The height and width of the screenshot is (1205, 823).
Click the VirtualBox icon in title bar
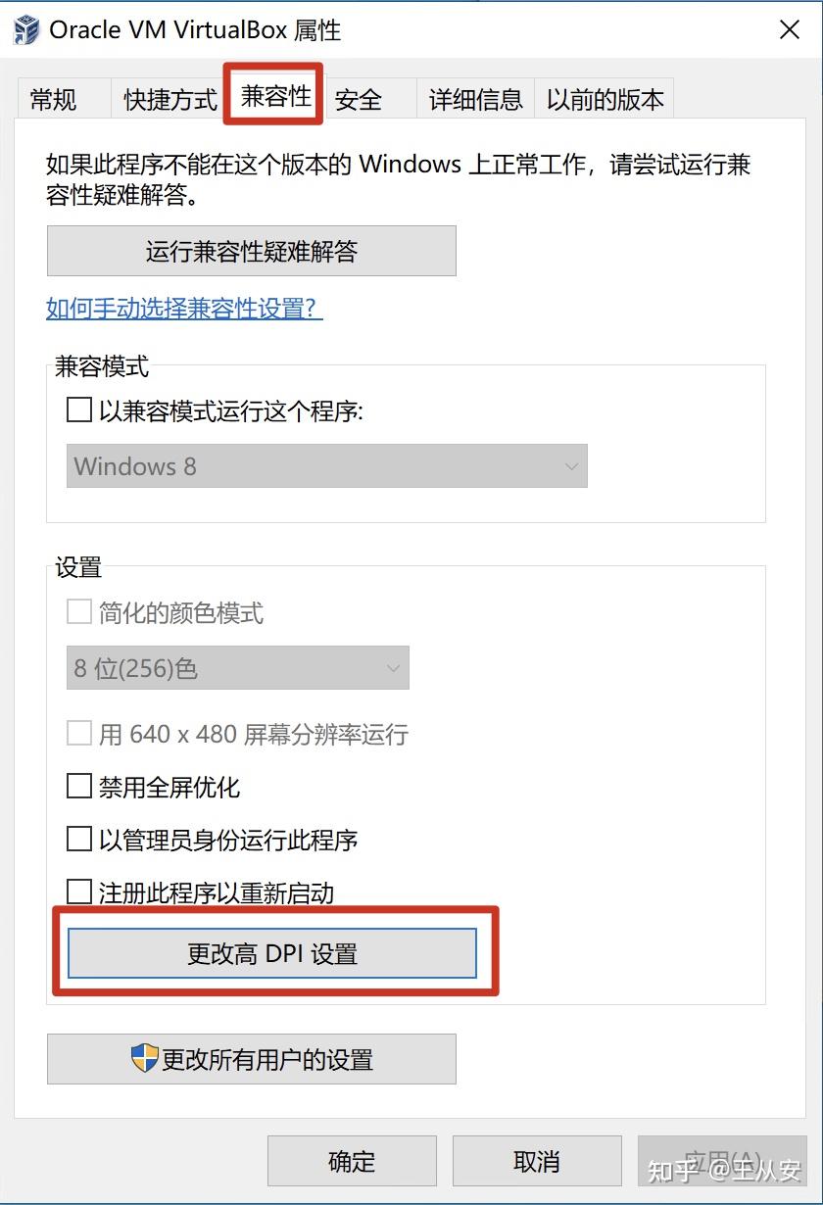(26, 29)
